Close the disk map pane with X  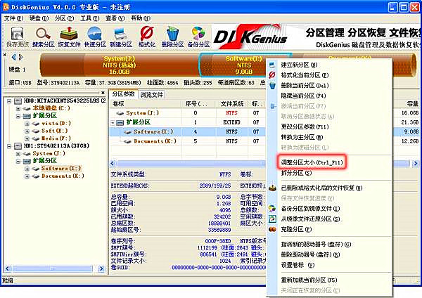tap(5, 55)
